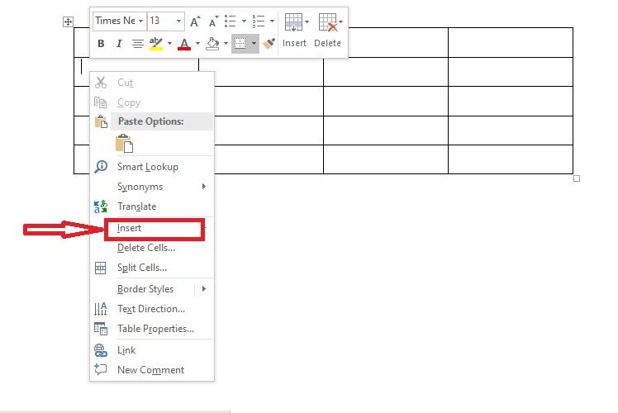Click the Split Cells grid icon
The width and height of the screenshot is (618, 413).
(x=101, y=268)
